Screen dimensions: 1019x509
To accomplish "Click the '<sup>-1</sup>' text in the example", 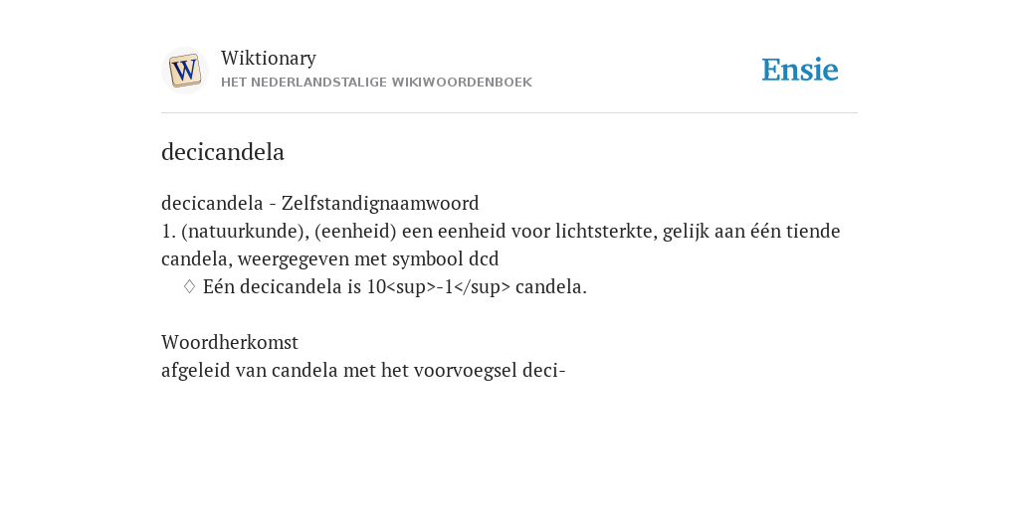I will [449, 287].
